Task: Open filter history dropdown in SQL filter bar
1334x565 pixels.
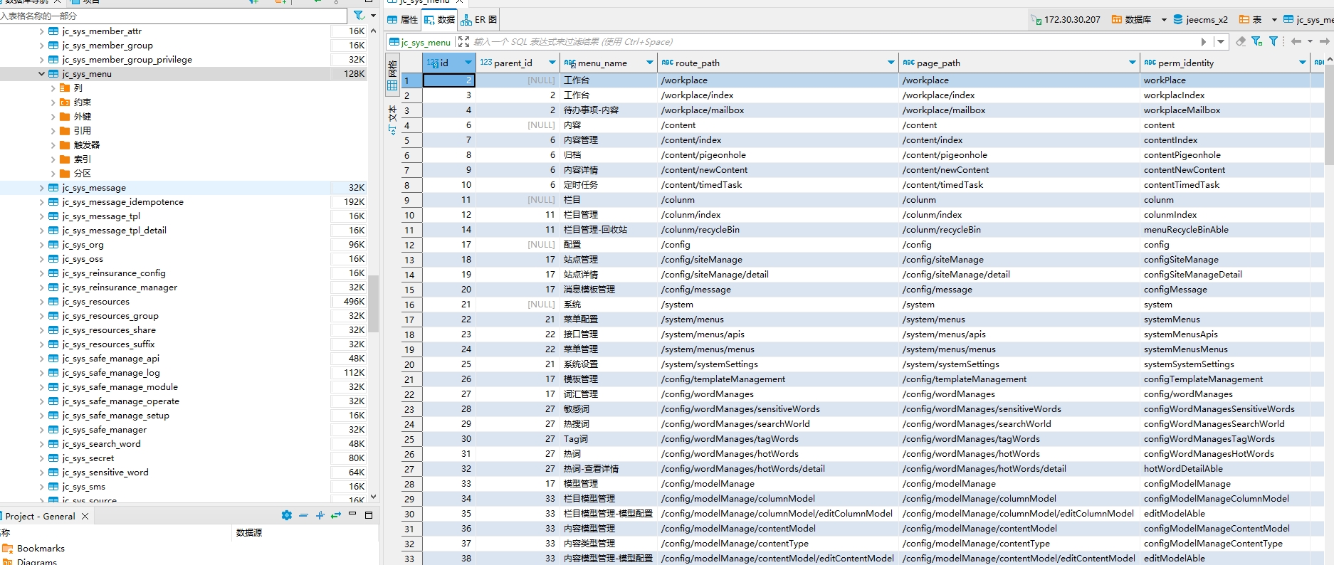Action: 1221,42
